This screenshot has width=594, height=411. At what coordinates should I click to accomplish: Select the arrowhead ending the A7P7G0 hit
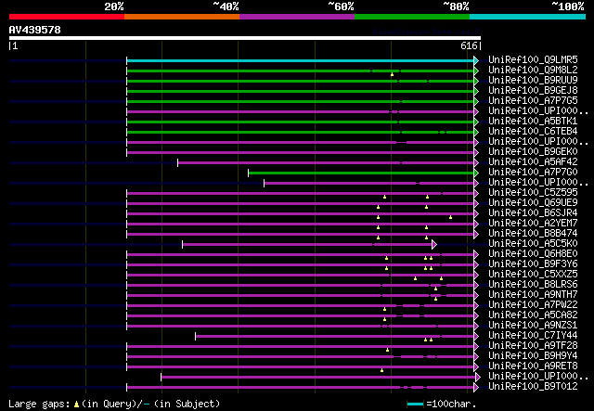pos(476,173)
